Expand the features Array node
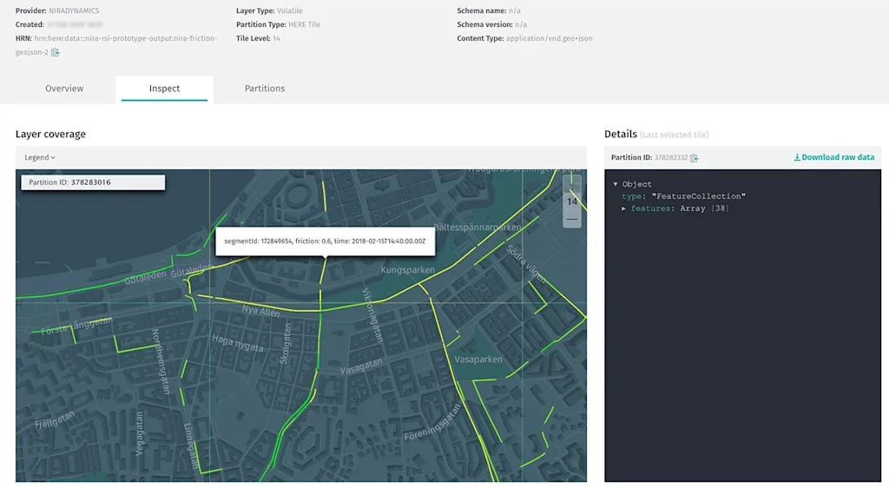Viewport: 889px width, 488px height. click(x=623, y=208)
